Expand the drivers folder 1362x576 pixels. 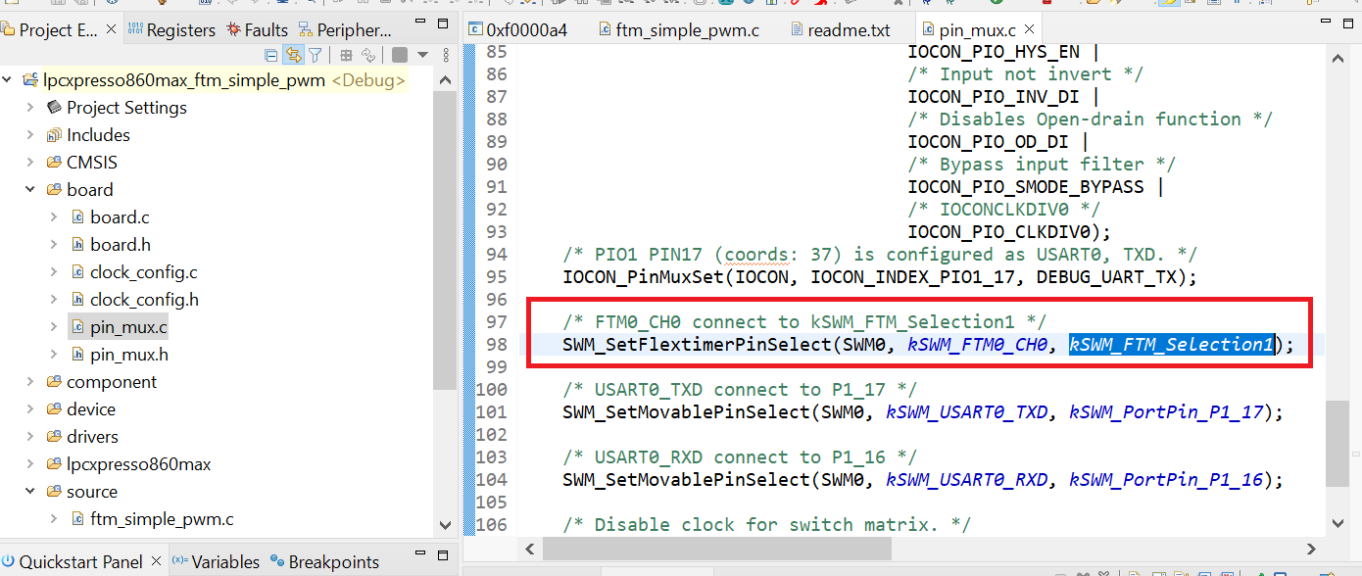[30, 437]
